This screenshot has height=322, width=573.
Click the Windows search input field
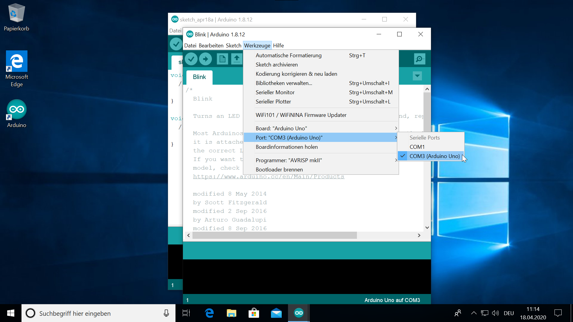(98, 313)
